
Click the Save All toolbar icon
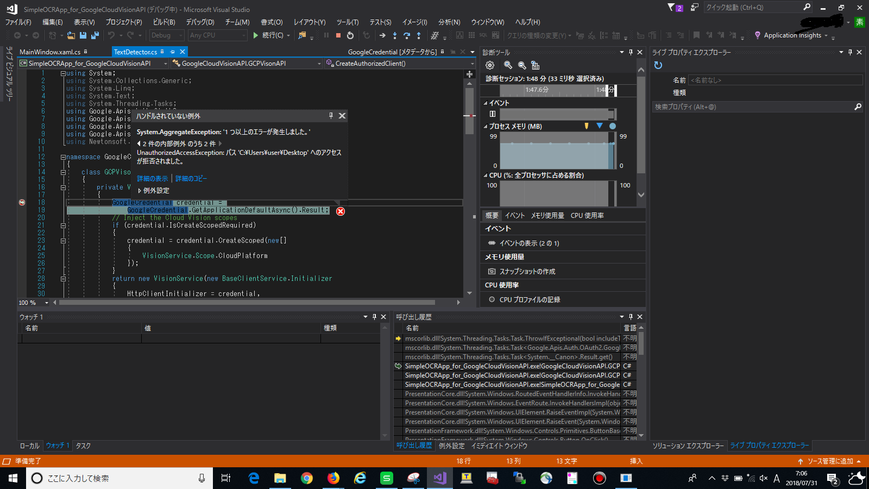[95, 35]
